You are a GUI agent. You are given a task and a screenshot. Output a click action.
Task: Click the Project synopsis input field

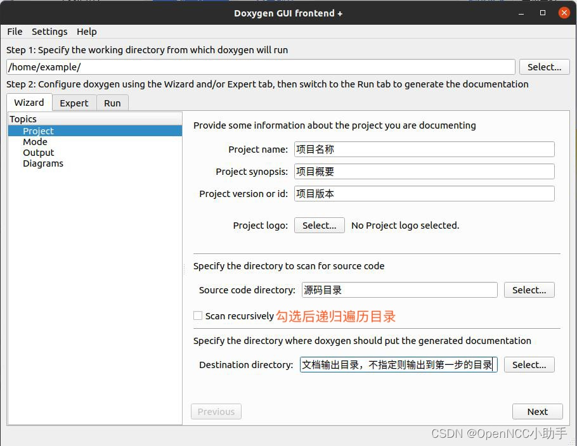[x=424, y=171]
